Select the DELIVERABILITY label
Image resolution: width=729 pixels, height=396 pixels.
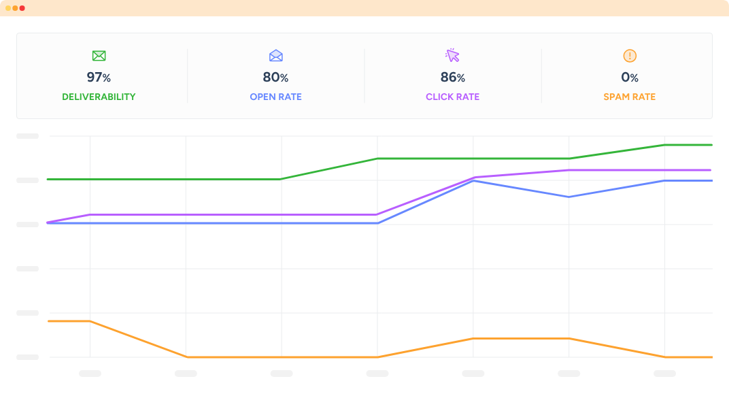(99, 97)
